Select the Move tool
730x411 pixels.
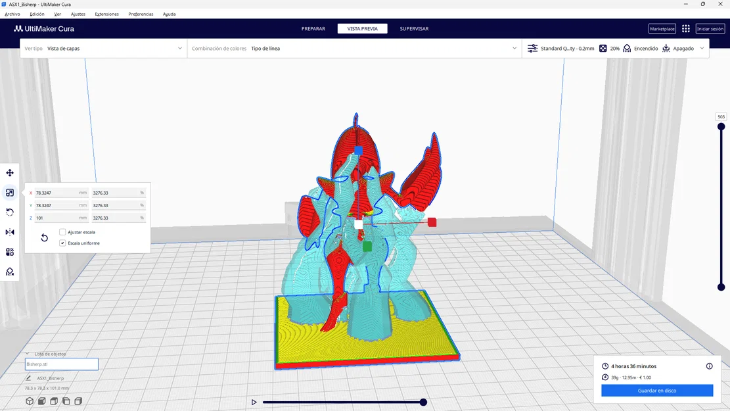[9, 172]
